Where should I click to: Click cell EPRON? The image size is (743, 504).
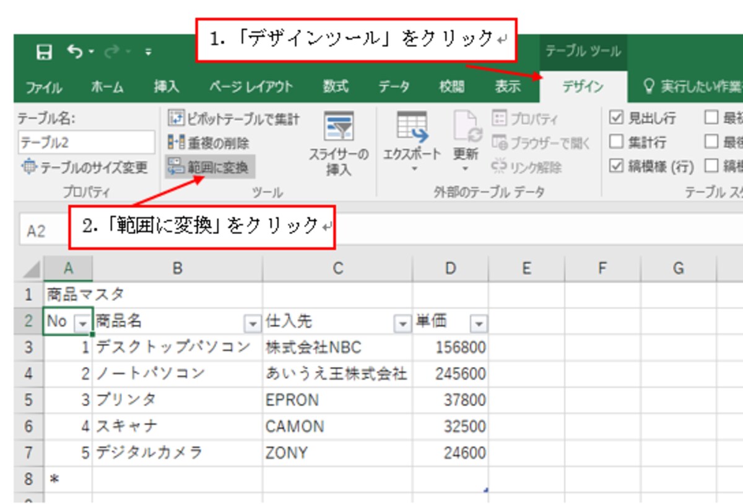coord(337,400)
